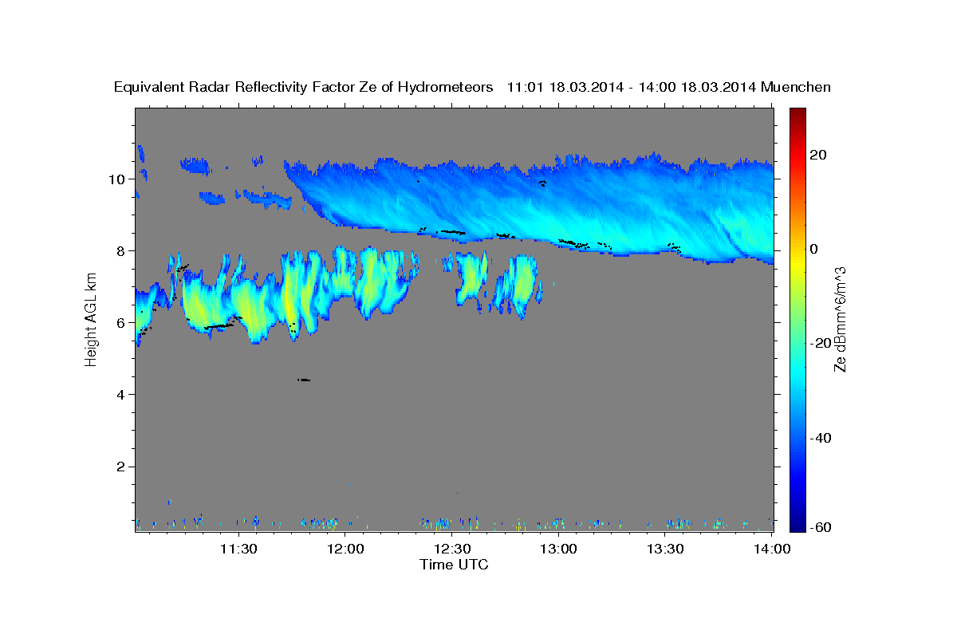Click the 'Time UTC' axis label
Screen dimensions: 957x638
pyautogui.click(x=454, y=565)
